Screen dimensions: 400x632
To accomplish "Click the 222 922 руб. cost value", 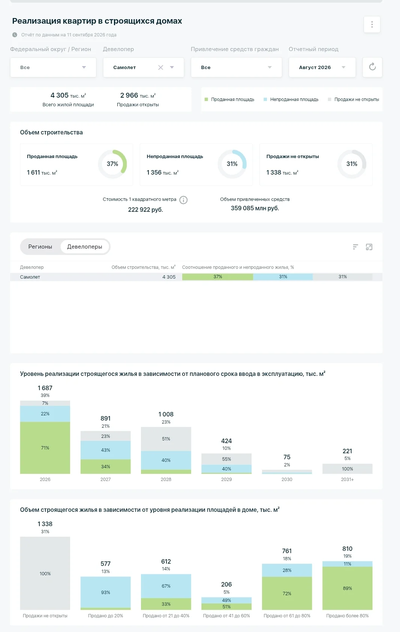I will click(145, 210).
